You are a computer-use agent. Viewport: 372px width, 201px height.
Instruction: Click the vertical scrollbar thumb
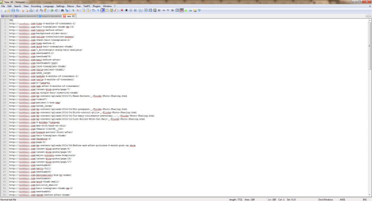[369, 46]
